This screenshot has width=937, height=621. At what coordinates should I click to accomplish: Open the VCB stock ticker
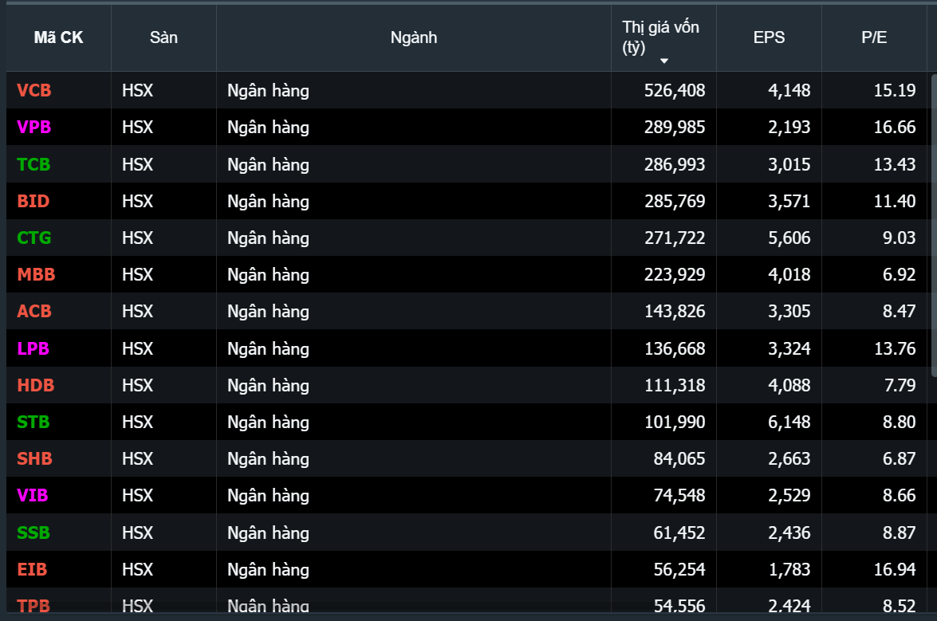tap(34, 90)
